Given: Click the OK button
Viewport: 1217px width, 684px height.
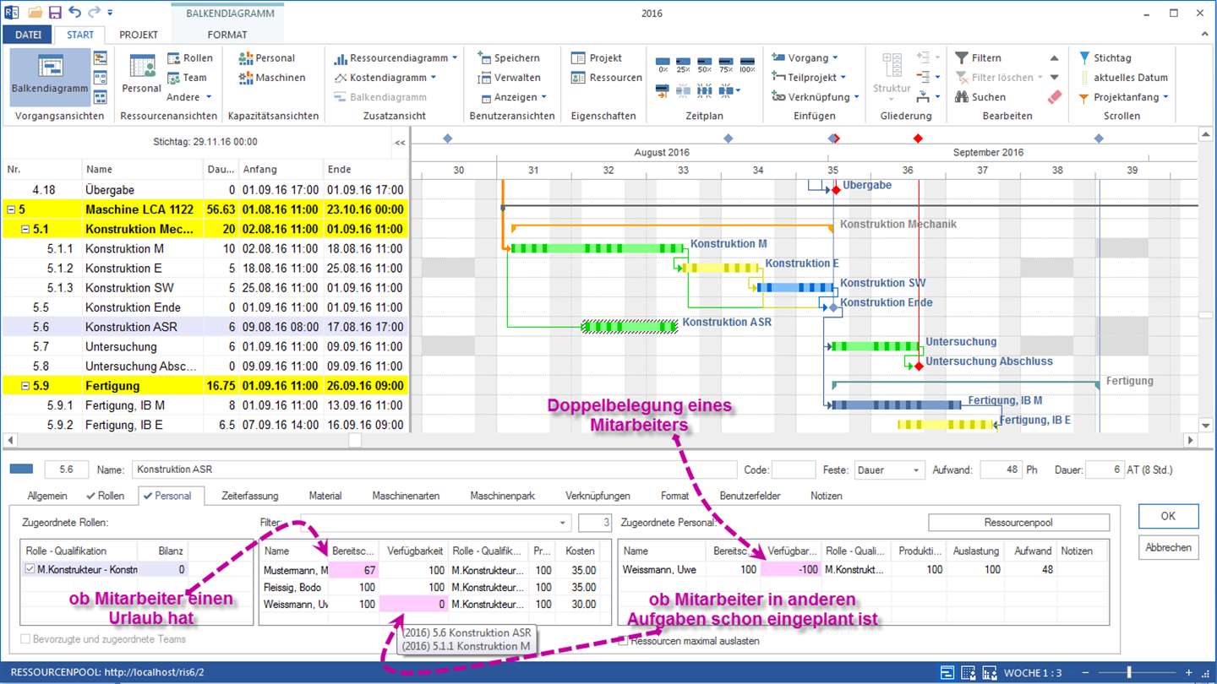Looking at the screenshot, I should pos(1168,516).
